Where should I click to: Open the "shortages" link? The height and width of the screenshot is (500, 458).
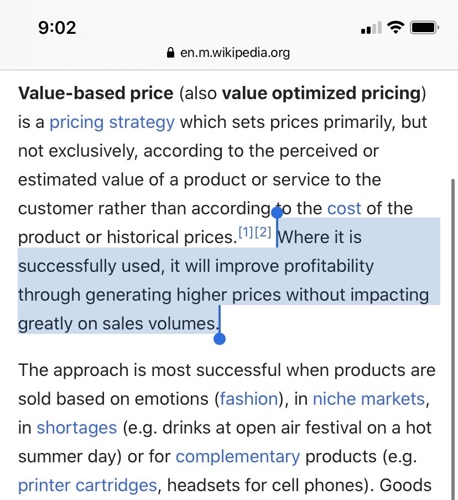[77, 427]
